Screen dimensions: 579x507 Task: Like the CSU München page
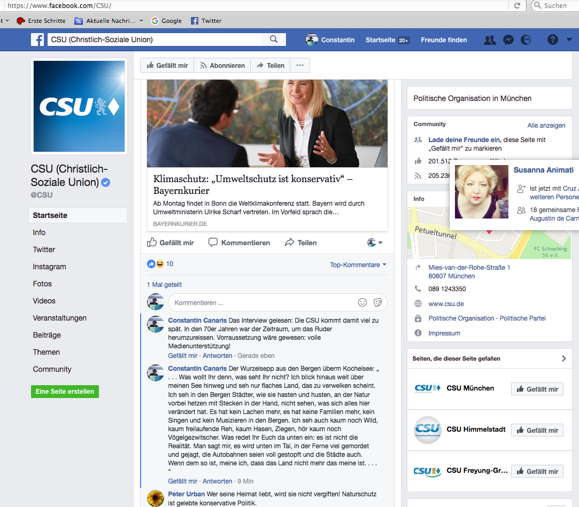(x=537, y=389)
